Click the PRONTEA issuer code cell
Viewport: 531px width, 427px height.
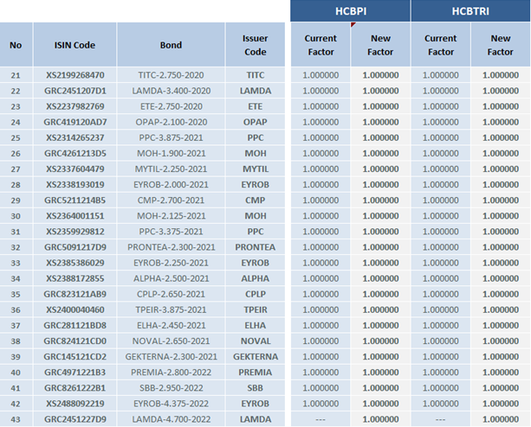(x=255, y=246)
